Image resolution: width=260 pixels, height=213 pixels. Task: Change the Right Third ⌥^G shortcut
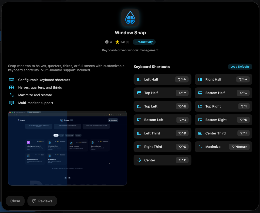[x=182, y=147]
